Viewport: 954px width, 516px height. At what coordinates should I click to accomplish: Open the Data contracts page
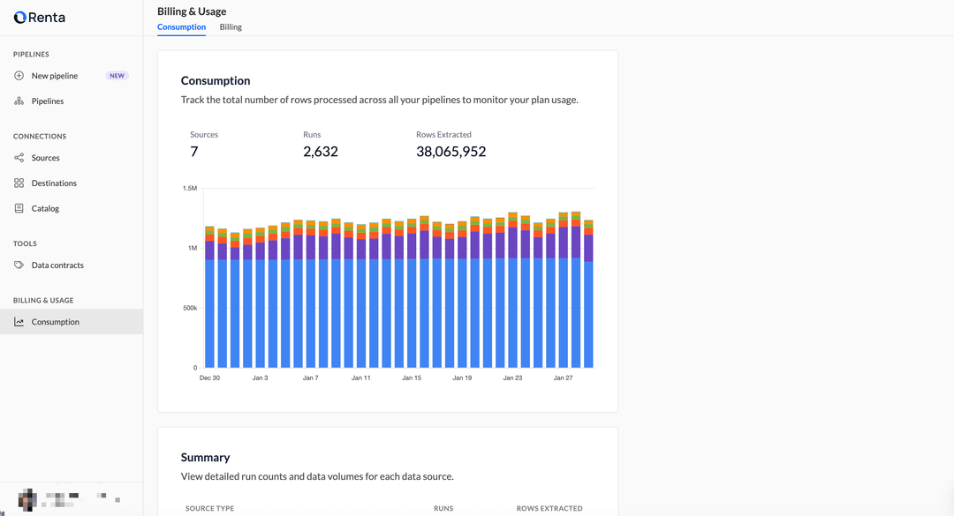[57, 265]
